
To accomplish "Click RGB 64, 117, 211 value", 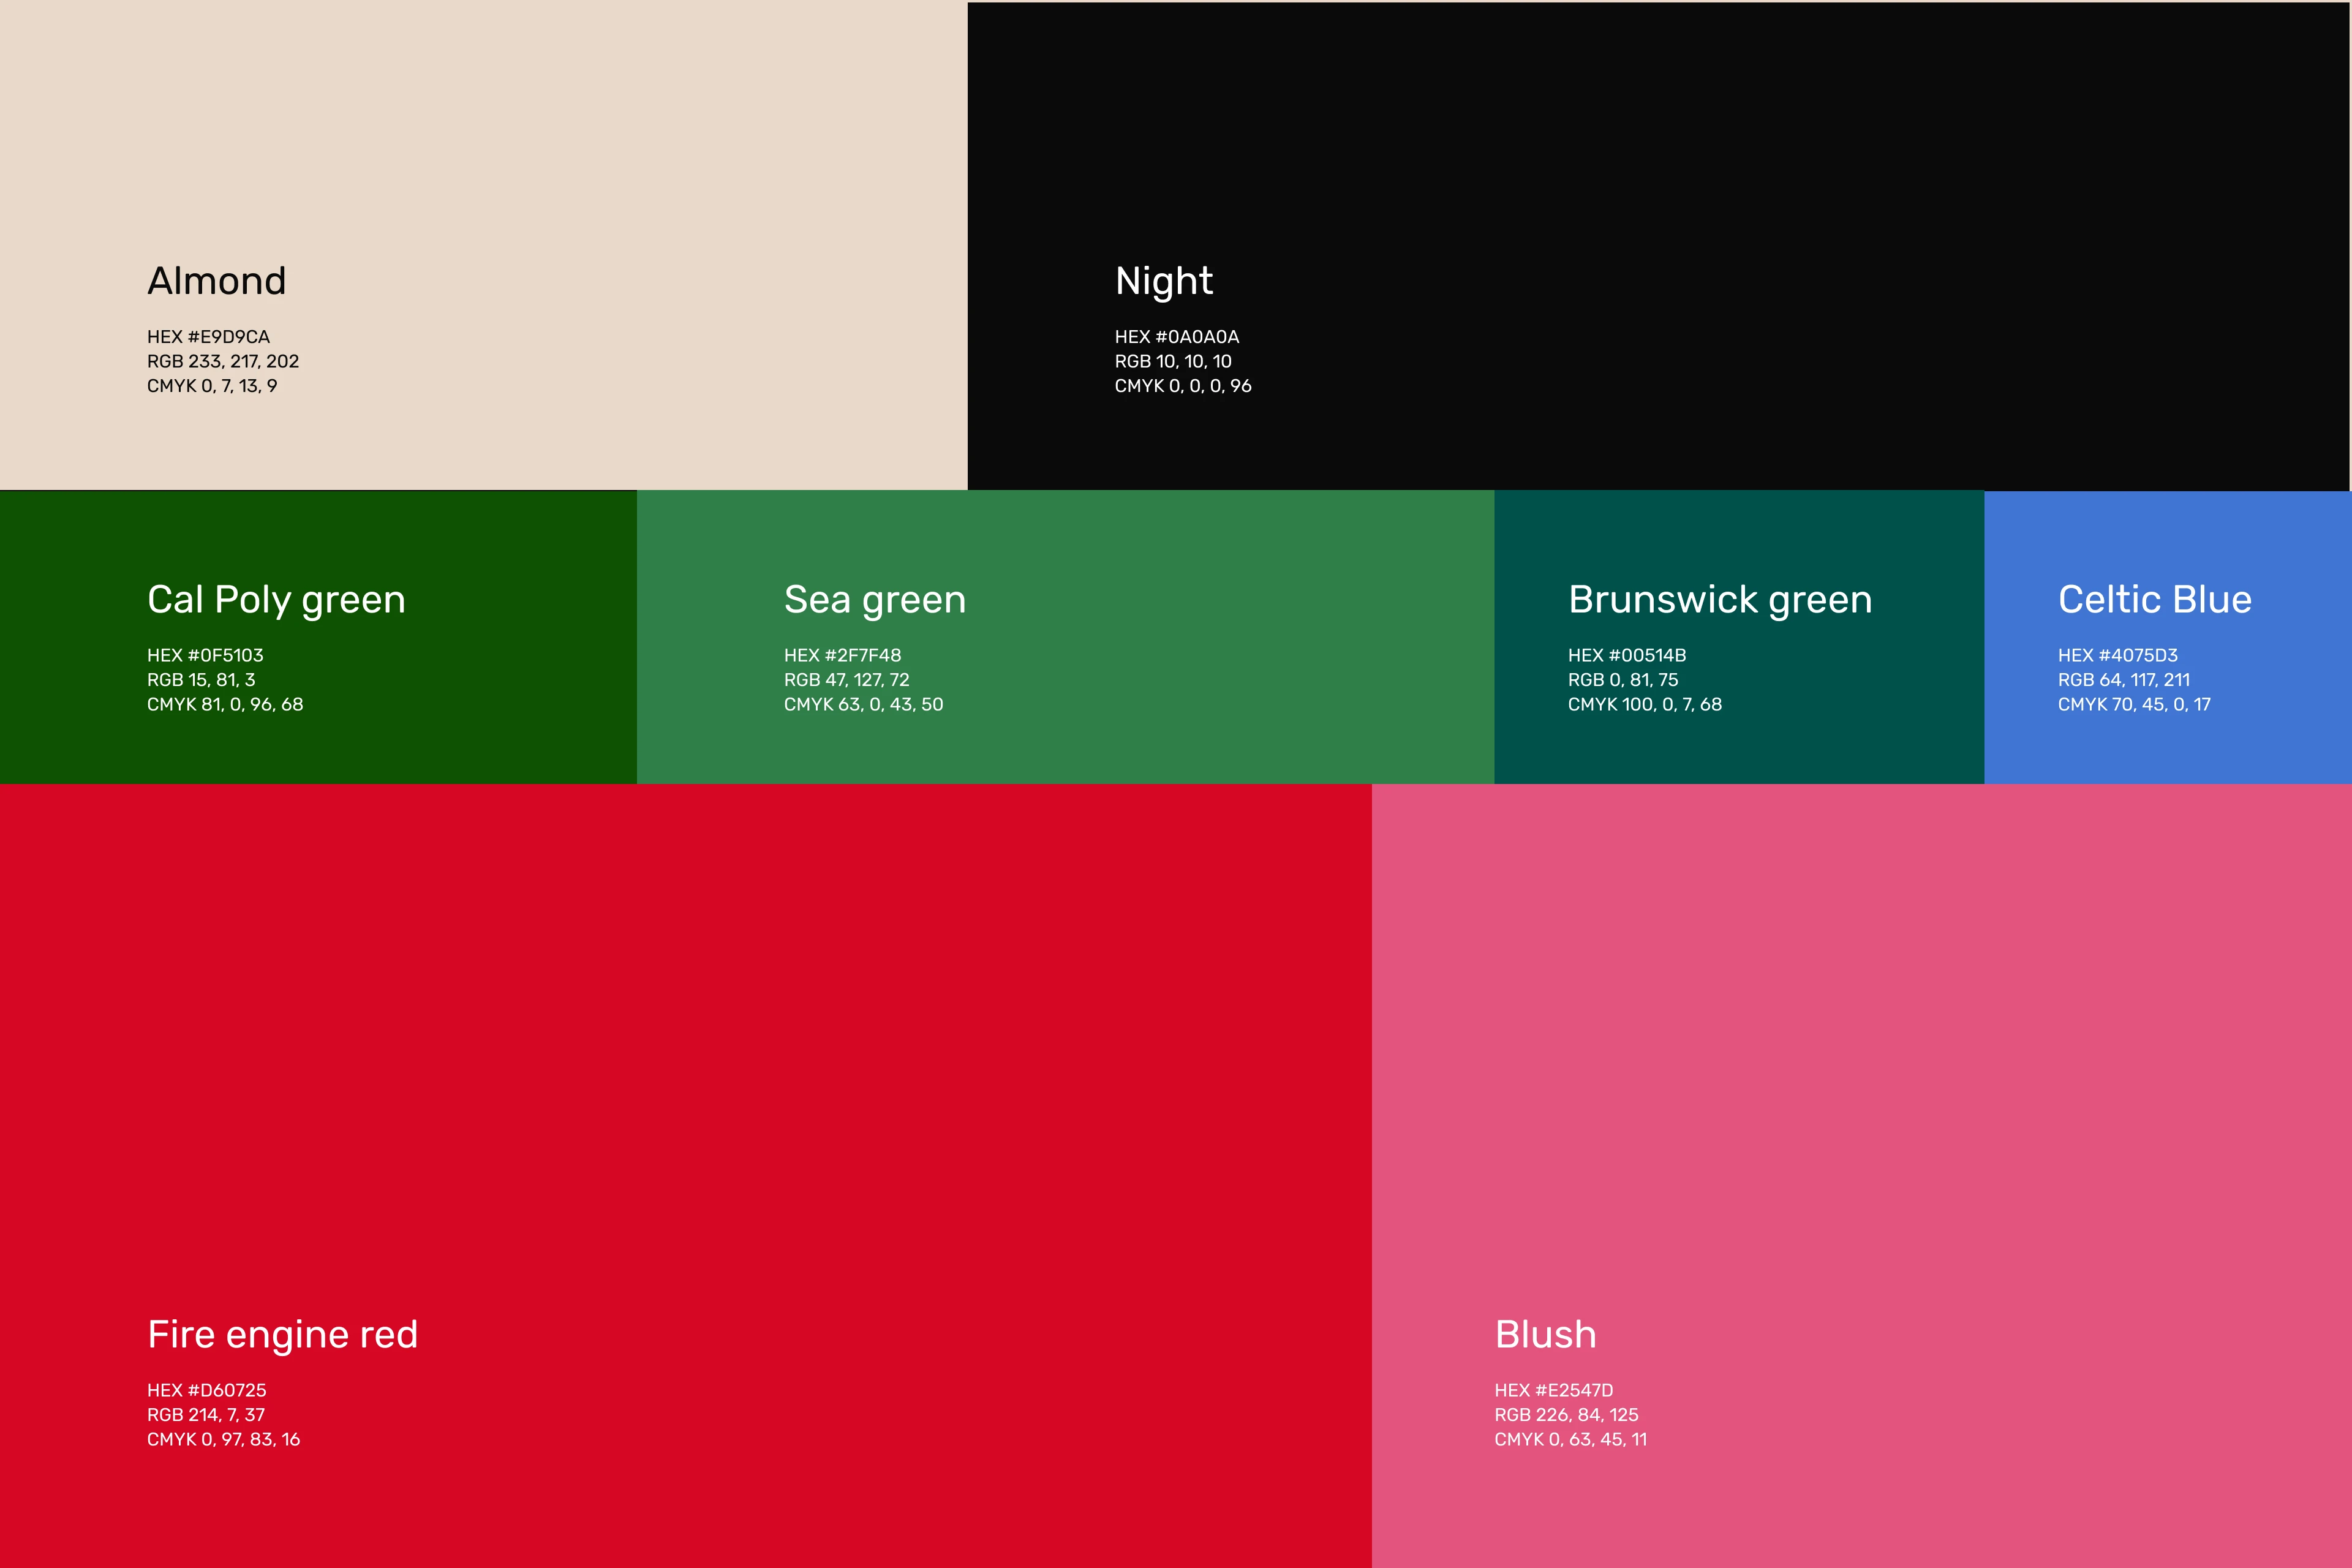I will pyautogui.click(x=2123, y=680).
